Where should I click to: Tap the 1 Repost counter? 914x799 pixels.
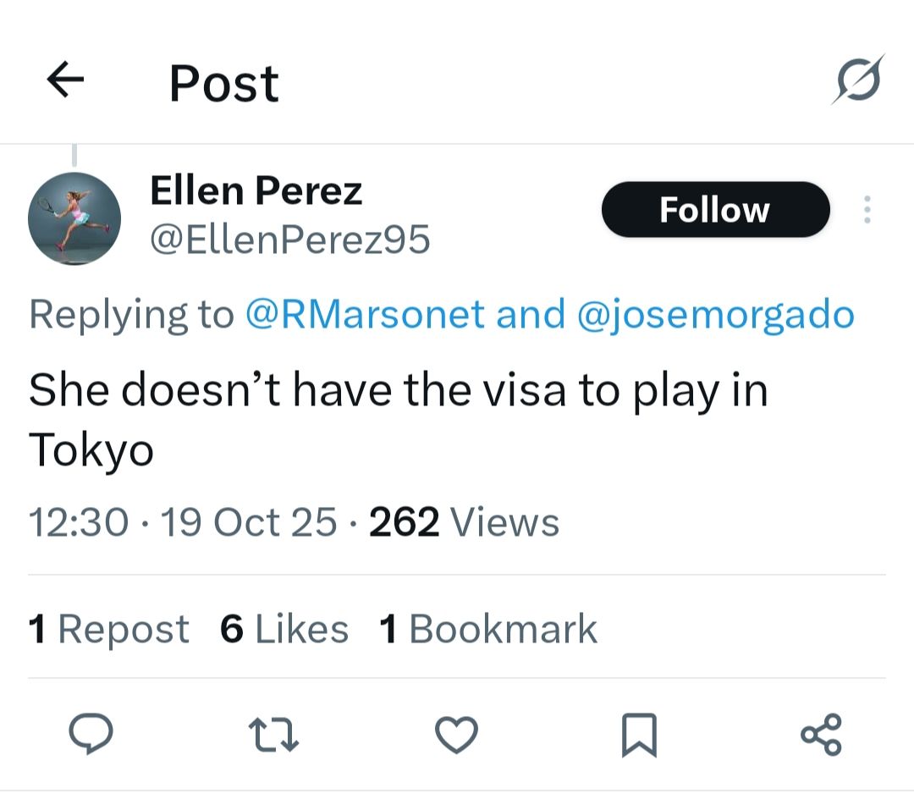(108, 628)
